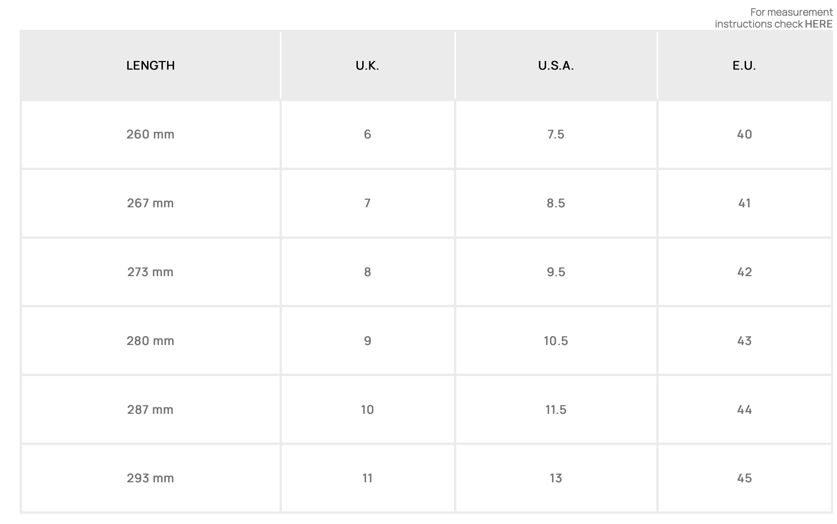The height and width of the screenshot is (524, 837).
Task: Click the U.K. column header
Action: click(x=367, y=65)
